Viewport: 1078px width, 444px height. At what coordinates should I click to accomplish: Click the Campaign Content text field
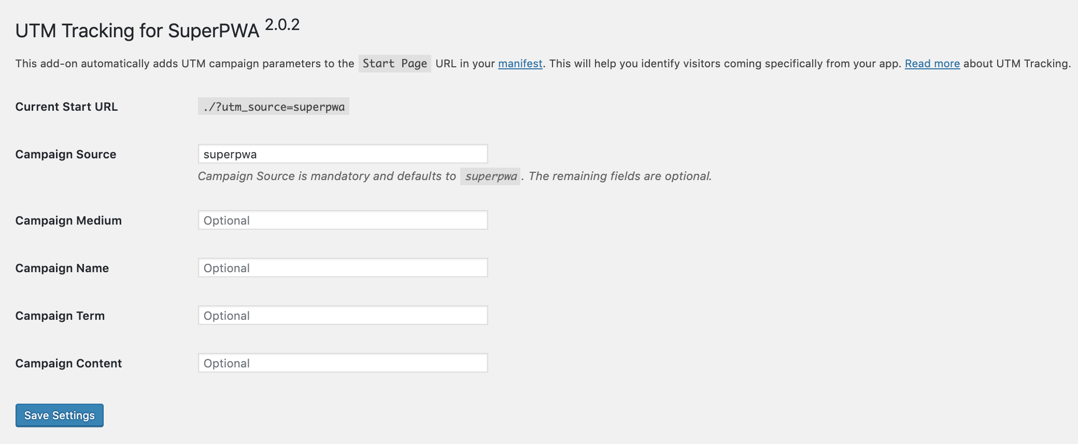click(343, 363)
